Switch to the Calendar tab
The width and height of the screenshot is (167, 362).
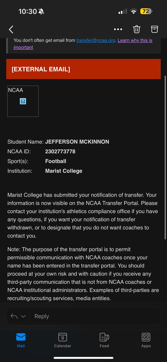pos(62,340)
